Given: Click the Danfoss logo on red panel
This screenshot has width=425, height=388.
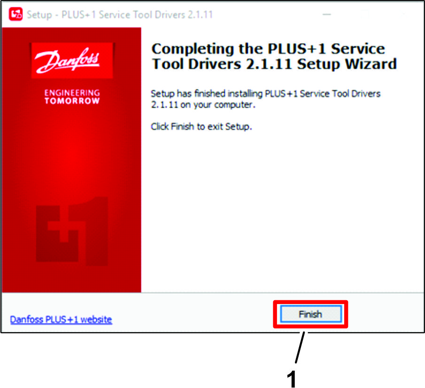Looking at the screenshot, I should 72,60.
